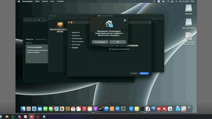Click the keyboard input source icon in the menu bar
This screenshot has height=119, width=212.
159,1
